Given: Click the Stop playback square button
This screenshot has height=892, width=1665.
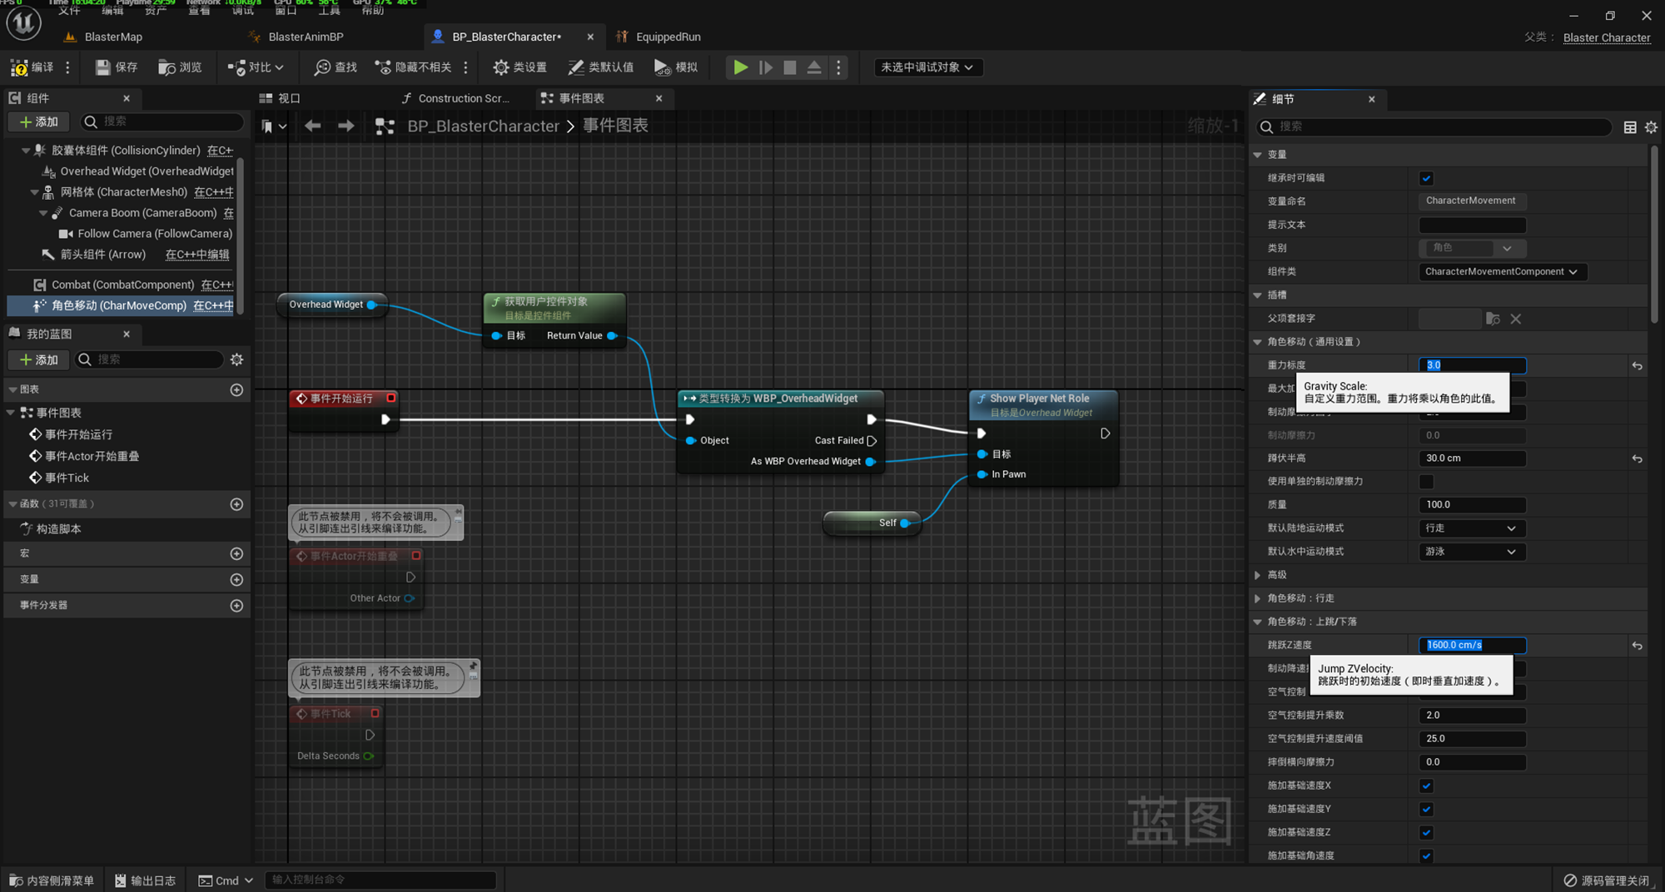Looking at the screenshot, I should click(790, 67).
